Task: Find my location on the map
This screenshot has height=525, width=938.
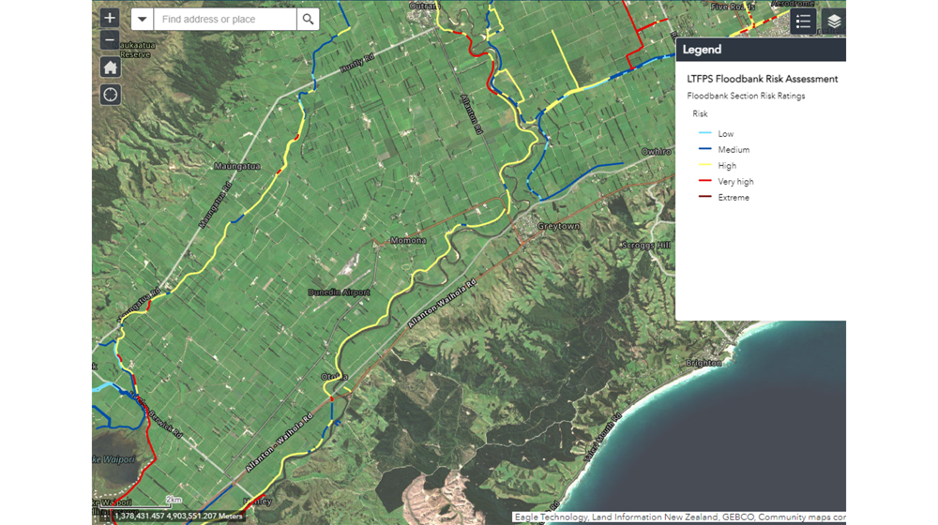Action: [110, 95]
